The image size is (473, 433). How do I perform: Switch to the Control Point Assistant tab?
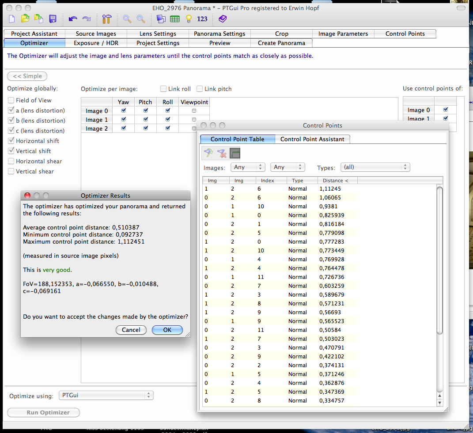312,139
